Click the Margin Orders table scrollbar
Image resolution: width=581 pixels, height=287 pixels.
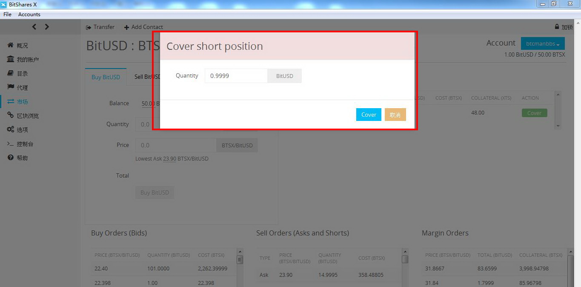pos(570,268)
